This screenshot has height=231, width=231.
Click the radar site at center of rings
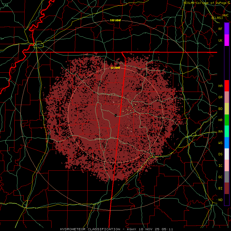[115, 115]
